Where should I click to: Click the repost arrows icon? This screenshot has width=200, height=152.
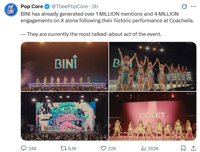tap(63, 148)
